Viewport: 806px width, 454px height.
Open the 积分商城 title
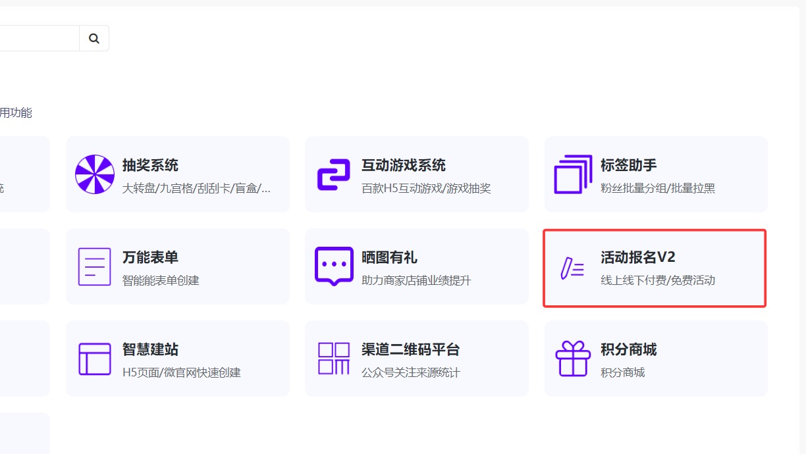[628, 349]
